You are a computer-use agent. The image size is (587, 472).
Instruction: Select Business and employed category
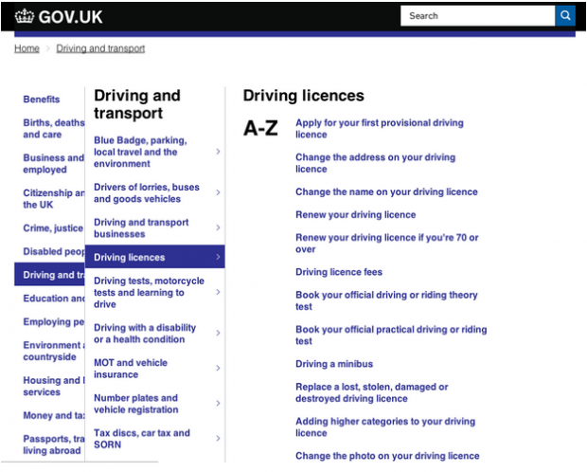pyautogui.click(x=54, y=164)
